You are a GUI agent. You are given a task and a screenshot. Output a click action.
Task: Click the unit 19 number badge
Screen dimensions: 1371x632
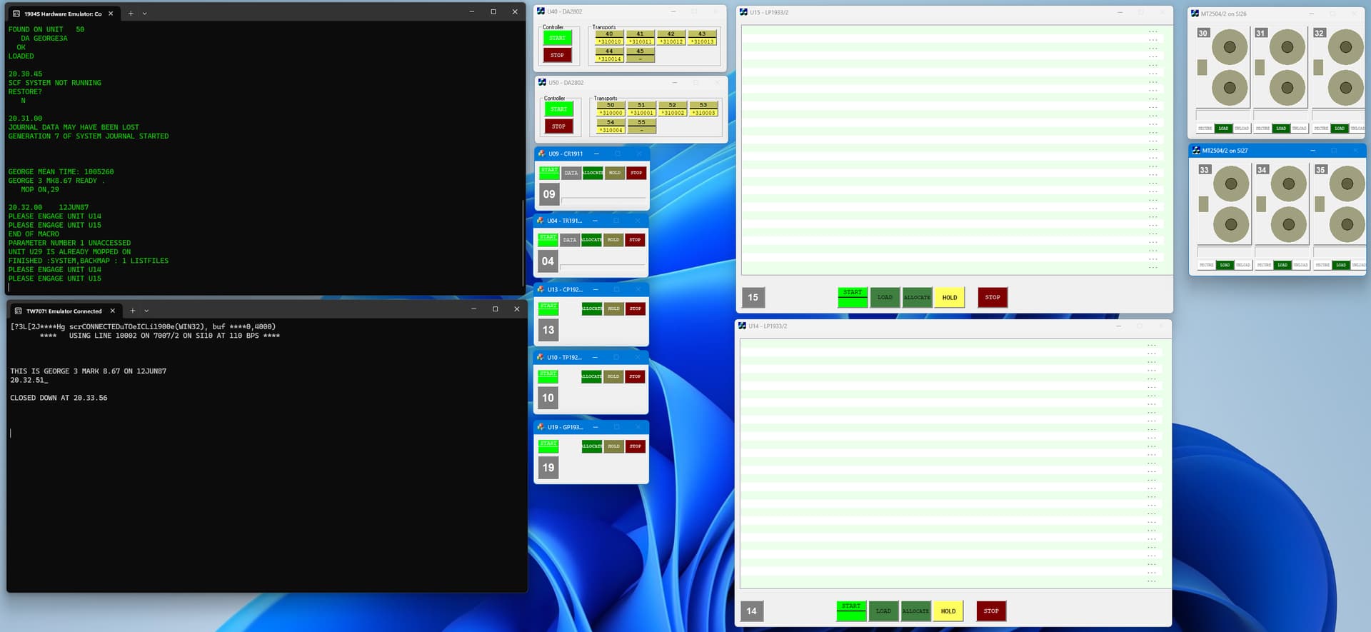(548, 468)
